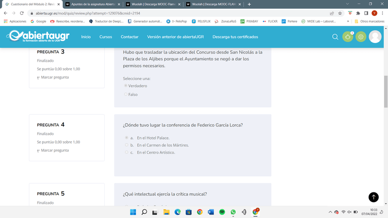
Task: Click the Aplicaciones apps grid bookmark
Action: 15,21
